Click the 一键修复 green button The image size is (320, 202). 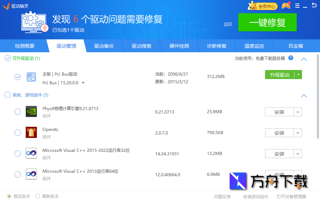coord(267,22)
